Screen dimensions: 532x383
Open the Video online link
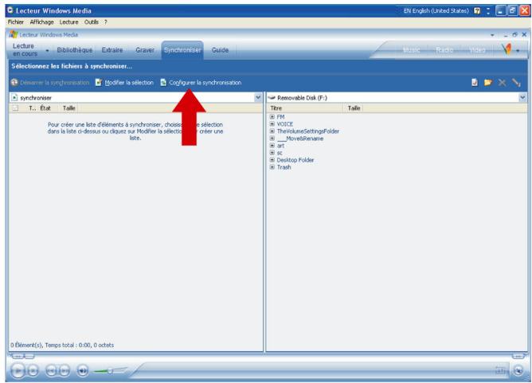point(477,50)
